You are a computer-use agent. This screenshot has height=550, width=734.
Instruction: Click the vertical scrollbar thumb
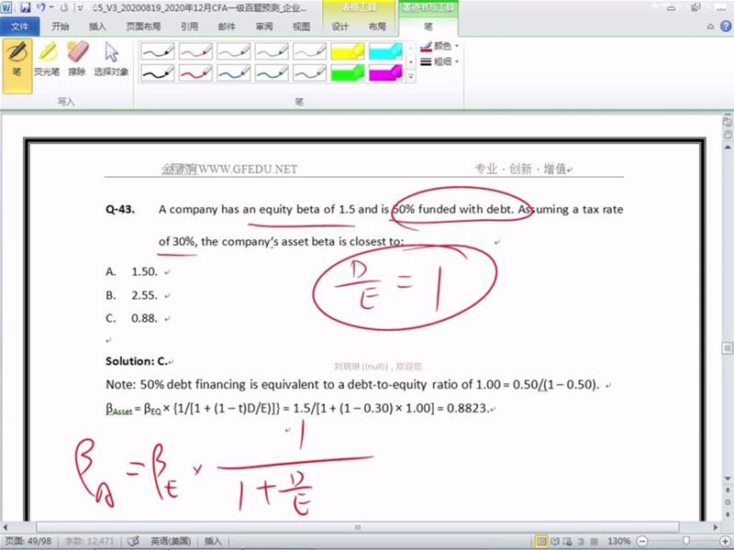click(728, 348)
